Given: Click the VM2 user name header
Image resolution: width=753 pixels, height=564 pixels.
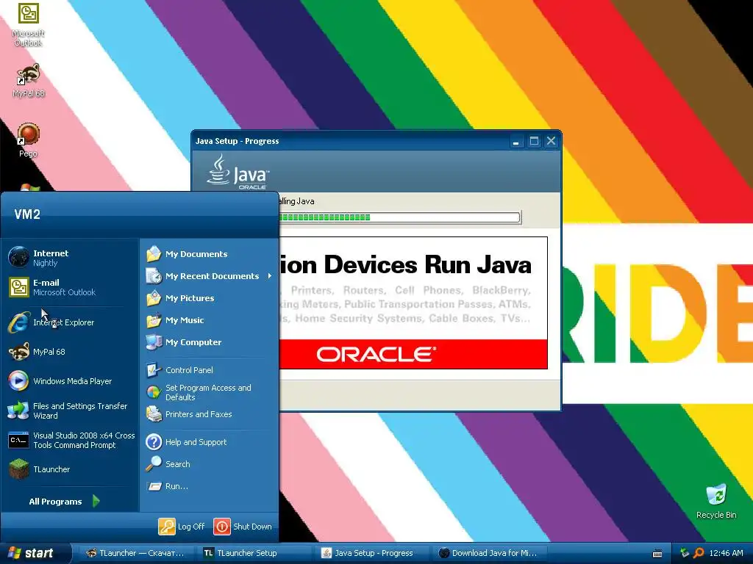Looking at the screenshot, I should pos(27,214).
